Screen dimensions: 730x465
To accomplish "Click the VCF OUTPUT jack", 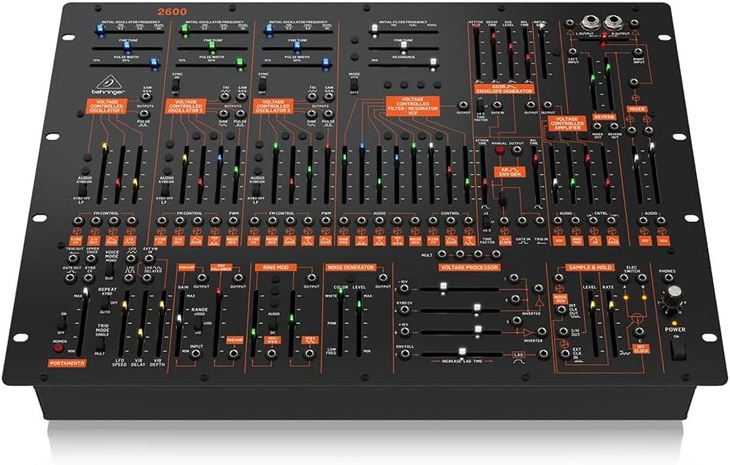I will click(x=464, y=105).
